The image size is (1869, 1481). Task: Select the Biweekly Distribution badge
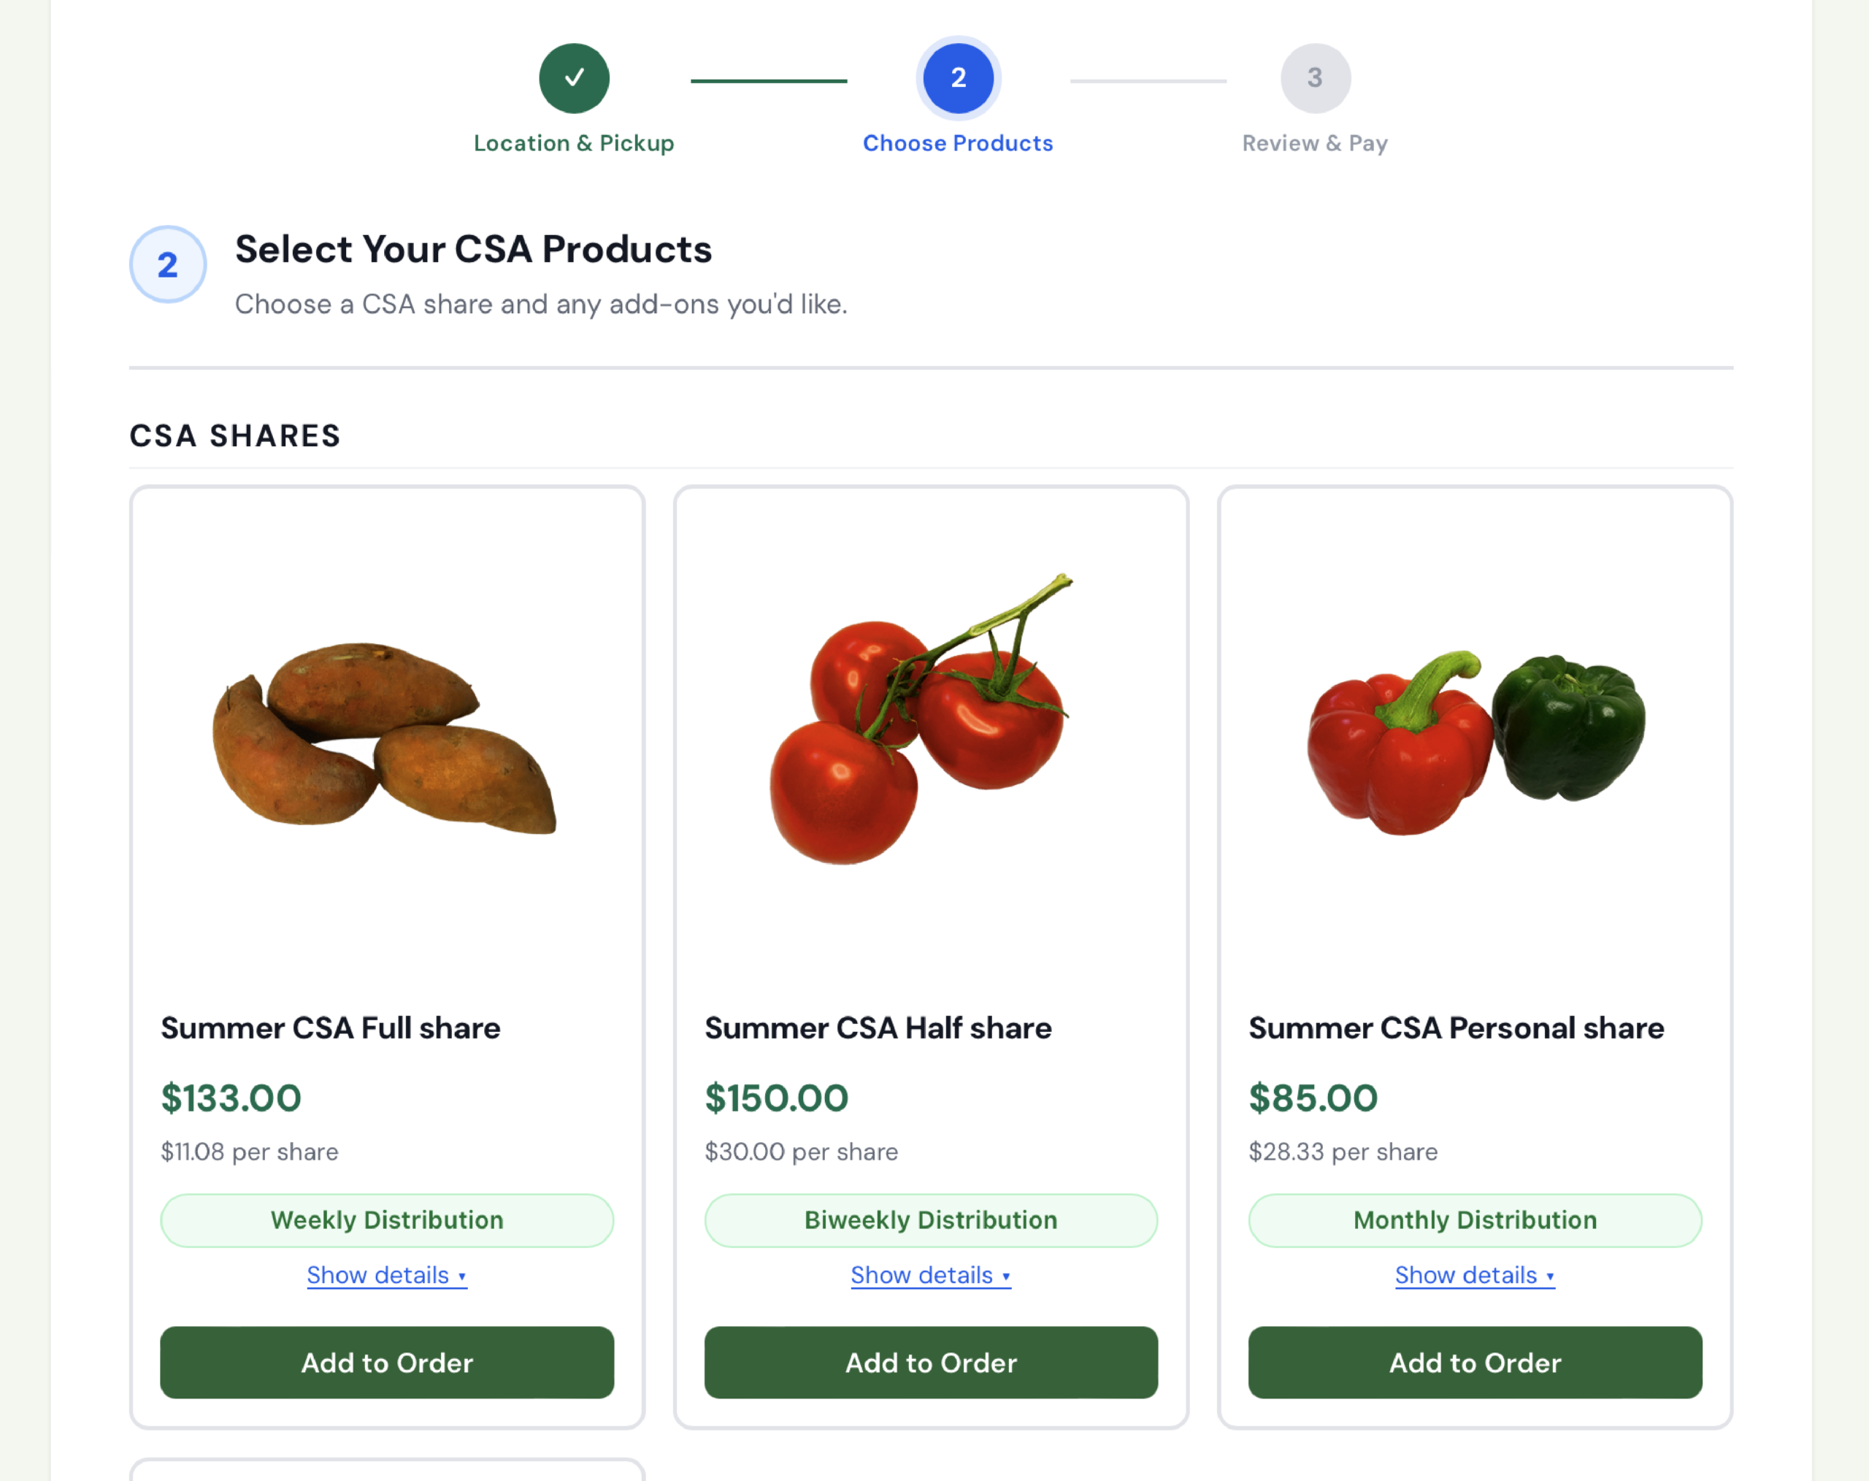click(929, 1220)
